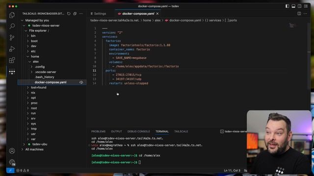
Task: Open errors and warnings status bar item
Action: tap(23, 171)
